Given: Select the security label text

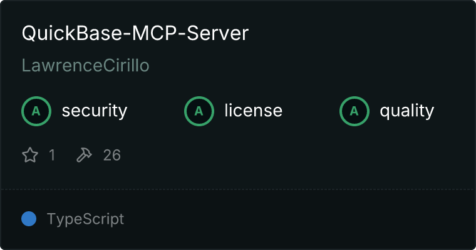Looking at the screenshot, I should (x=95, y=111).
